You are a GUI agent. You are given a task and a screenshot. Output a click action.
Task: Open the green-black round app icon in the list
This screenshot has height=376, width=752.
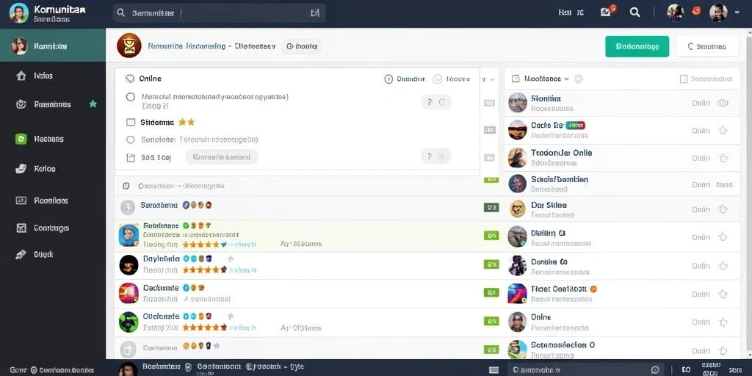click(129, 322)
